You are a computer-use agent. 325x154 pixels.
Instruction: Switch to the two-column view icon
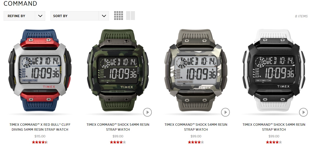coord(131,16)
